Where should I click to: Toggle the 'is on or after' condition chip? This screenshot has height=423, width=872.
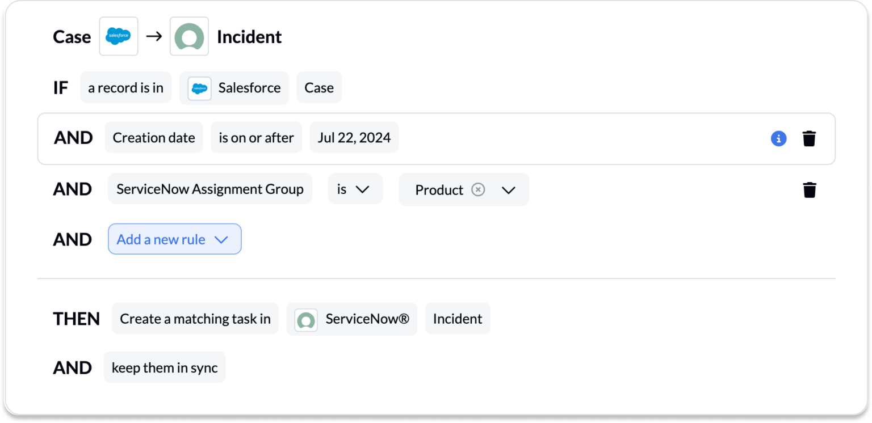click(256, 137)
